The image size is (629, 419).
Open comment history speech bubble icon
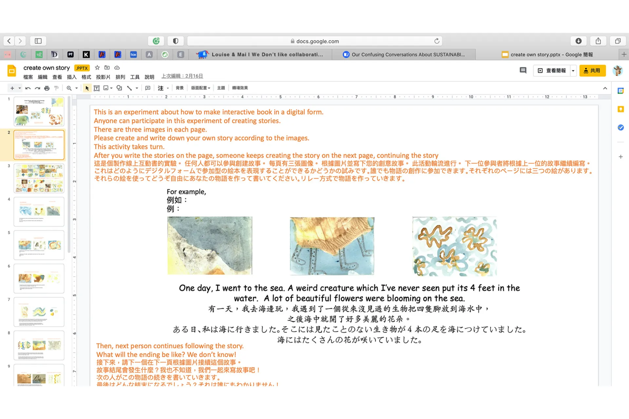pyautogui.click(x=523, y=70)
